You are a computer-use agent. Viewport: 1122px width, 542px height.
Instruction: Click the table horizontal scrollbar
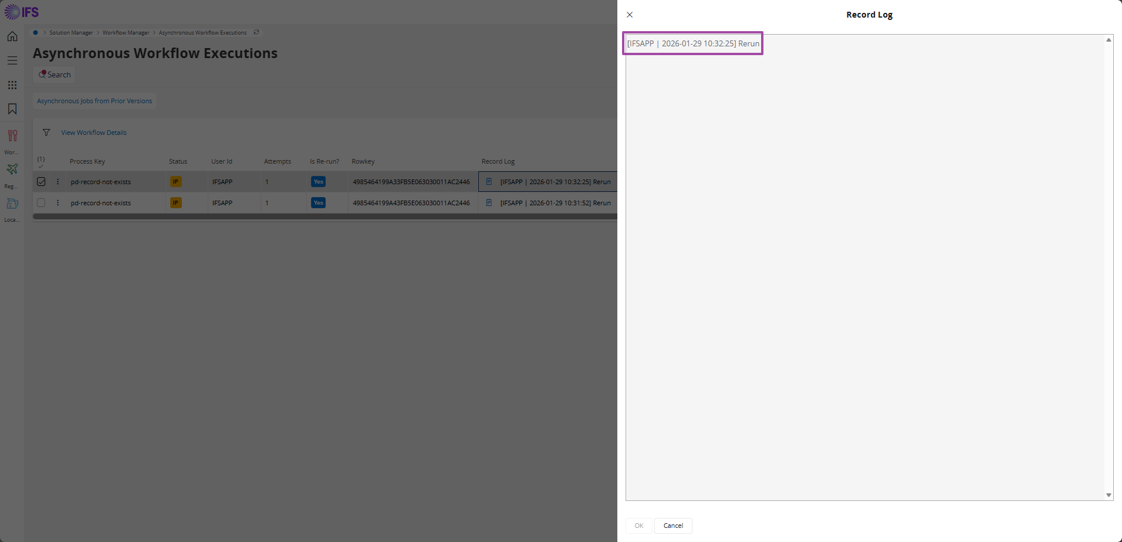[x=325, y=216]
